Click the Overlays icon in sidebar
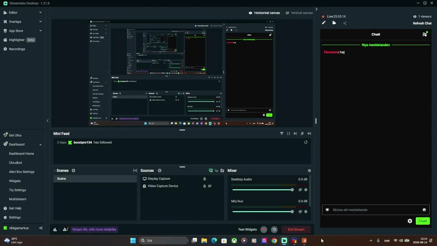Viewport: 437px width, 246px height. point(5,22)
